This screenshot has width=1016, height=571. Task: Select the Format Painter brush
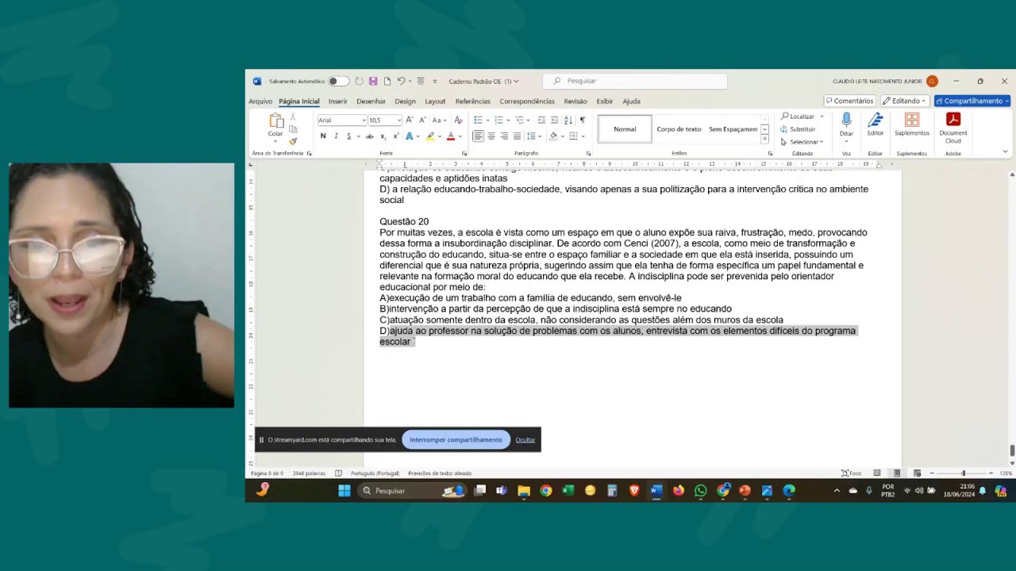click(293, 141)
